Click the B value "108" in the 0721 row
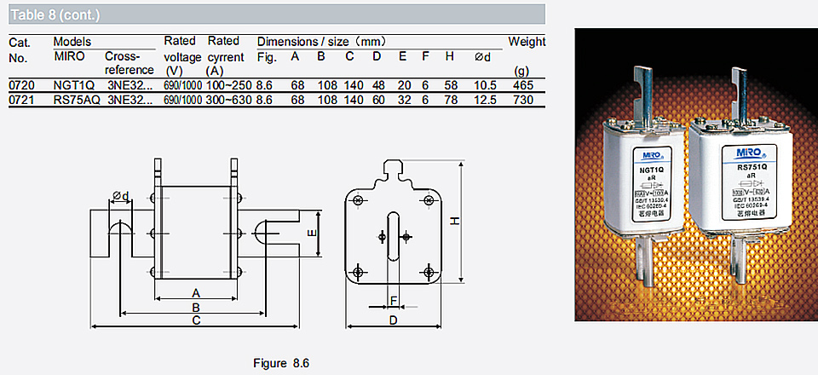This screenshot has height=375, width=818. [327, 100]
